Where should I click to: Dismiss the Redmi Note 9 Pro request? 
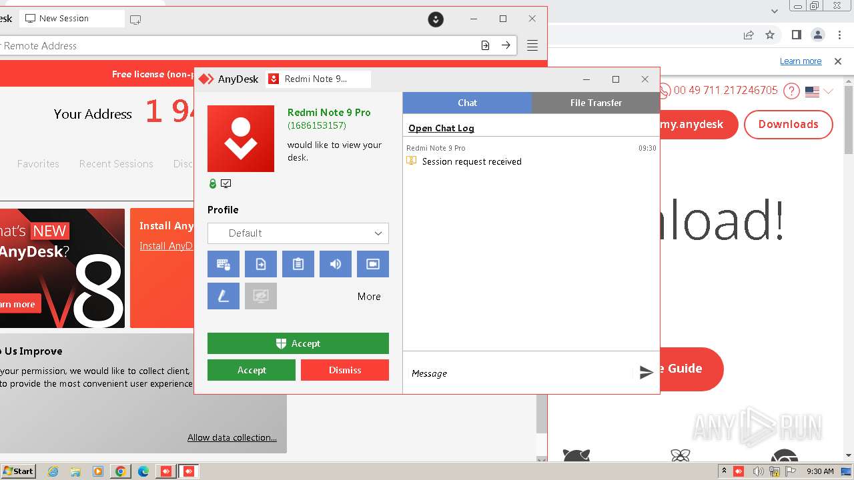[x=345, y=370]
